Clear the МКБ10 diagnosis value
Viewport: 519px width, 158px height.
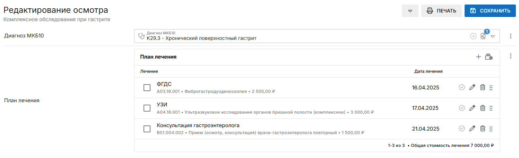click(x=473, y=36)
